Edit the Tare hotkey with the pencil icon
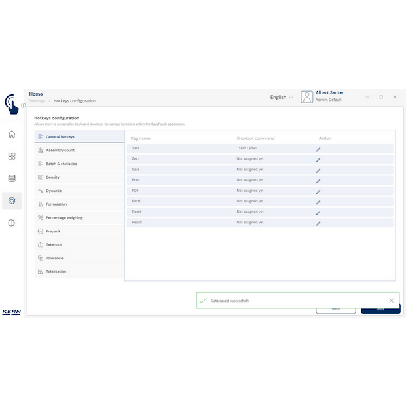The width and height of the screenshot is (406, 406). (x=318, y=149)
